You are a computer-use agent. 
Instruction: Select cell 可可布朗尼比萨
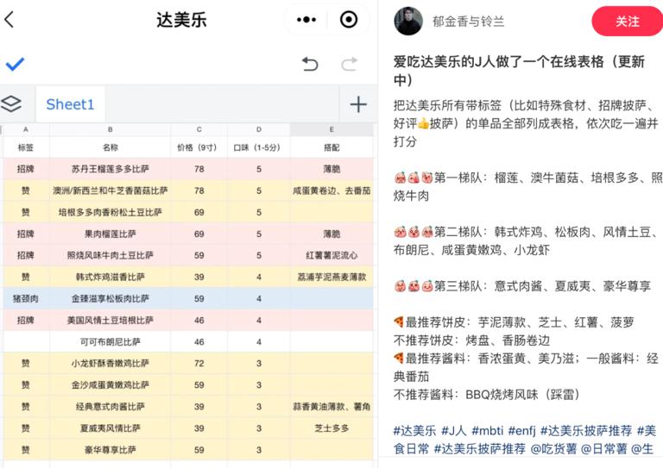[110, 342]
